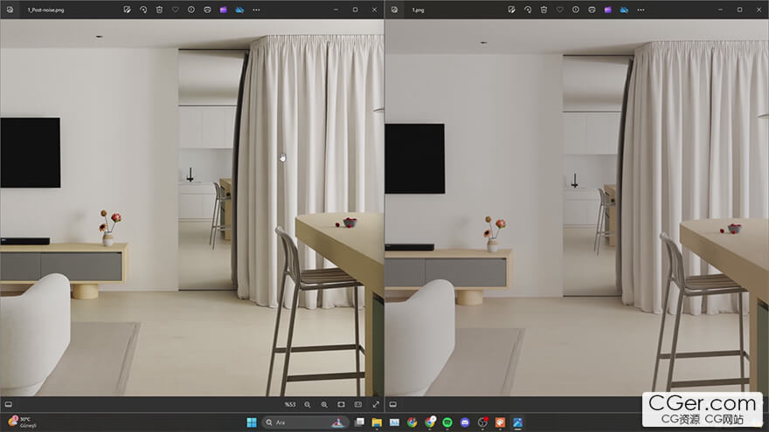Click Edit image icon in 1.png window
769x432 pixels.
(x=511, y=10)
